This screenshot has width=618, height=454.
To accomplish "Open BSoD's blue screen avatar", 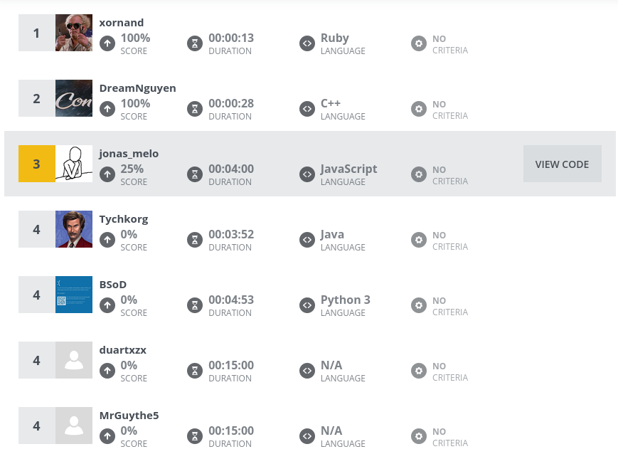I will (x=74, y=295).
